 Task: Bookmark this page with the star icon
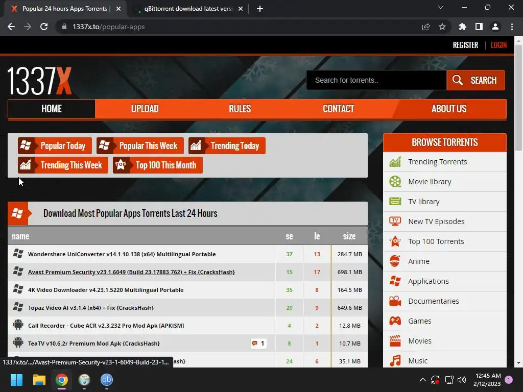click(442, 27)
